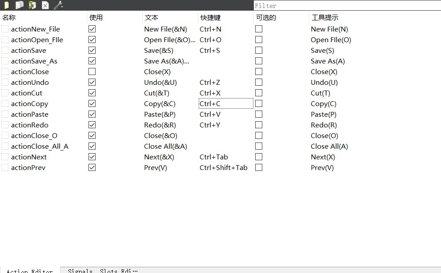Viewport: 441px width, 273px height.
Task: Enable 使用 checkbox for actionClose
Action: click(92, 71)
